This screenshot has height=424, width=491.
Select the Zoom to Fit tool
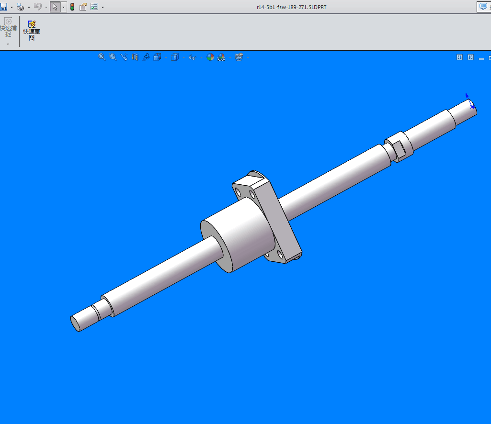[102, 57]
